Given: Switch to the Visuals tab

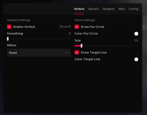Looking at the screenshot, I should 94,9.
